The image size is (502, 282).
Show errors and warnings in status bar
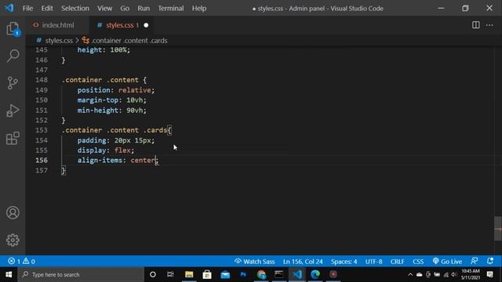pos(21,261)
